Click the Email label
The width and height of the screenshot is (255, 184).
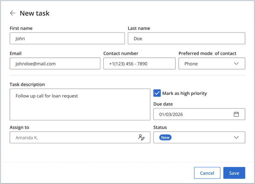tap(15, 54)
